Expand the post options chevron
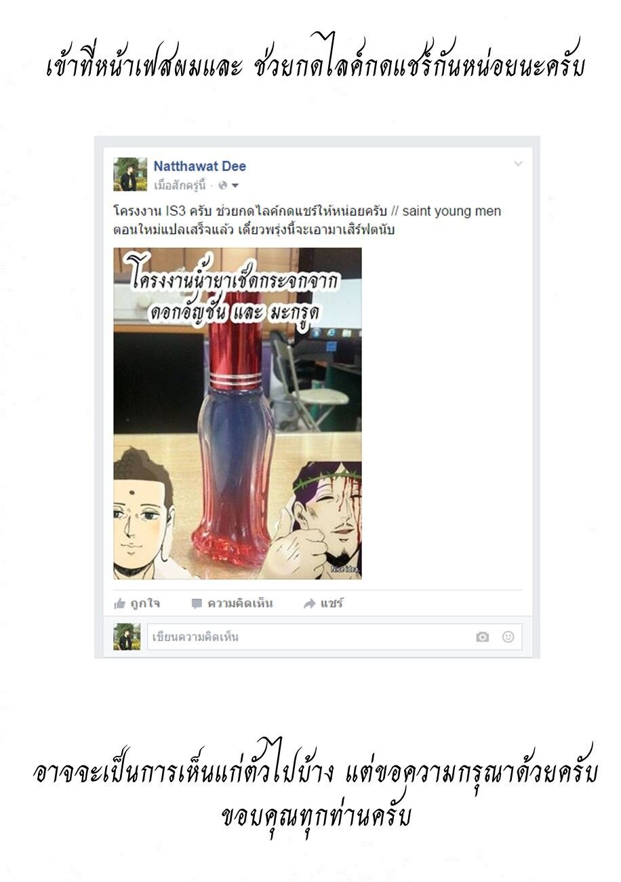The image size is (621, 882). (518, 164)
